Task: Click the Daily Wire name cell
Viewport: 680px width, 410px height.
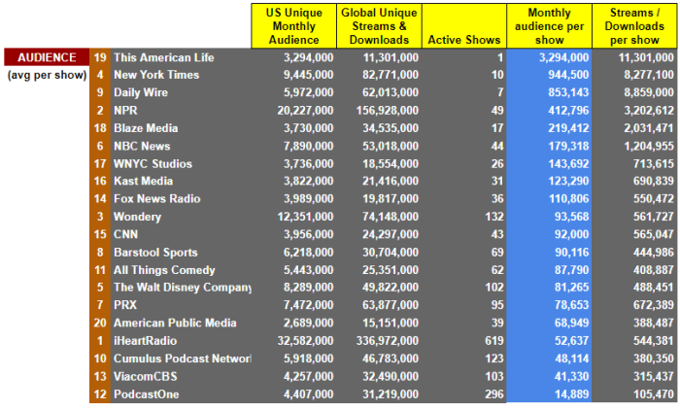Action: pyautogui.click(x=141, y=93)
